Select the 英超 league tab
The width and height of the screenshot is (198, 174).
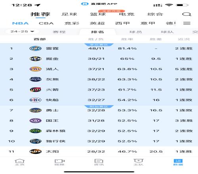point(97,23)
